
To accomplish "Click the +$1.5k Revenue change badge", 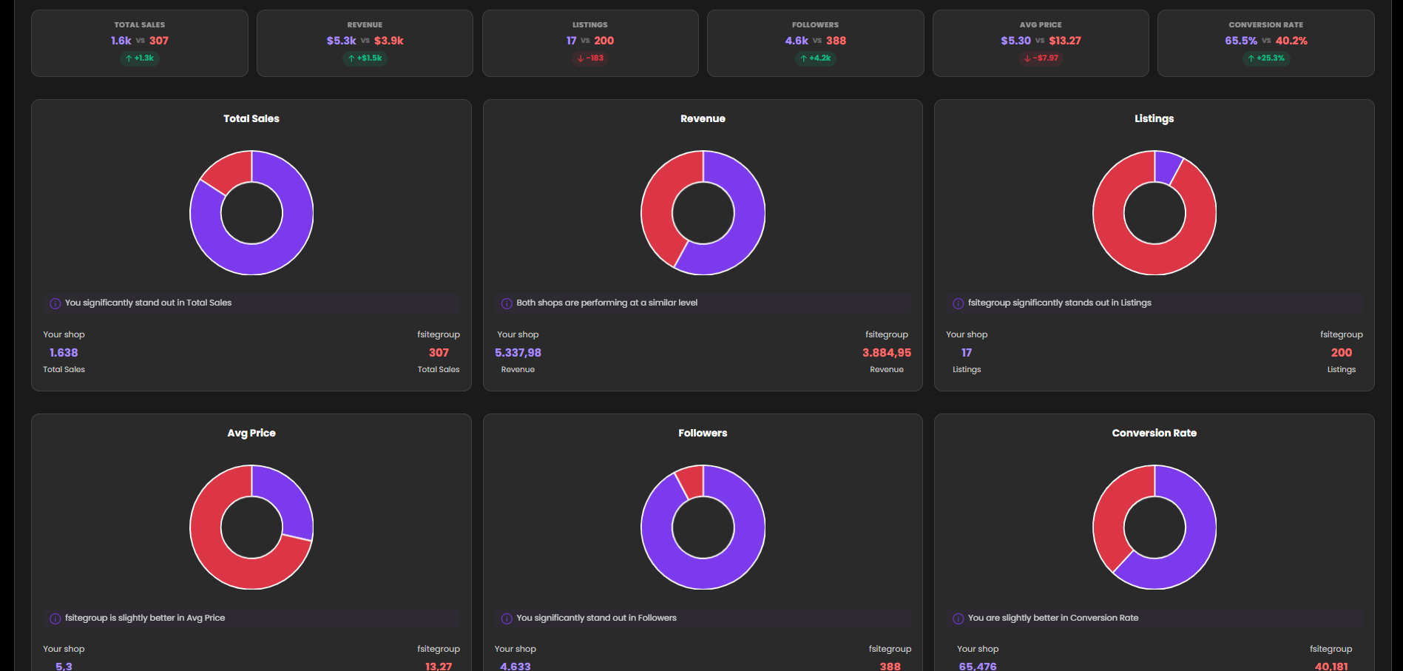I will (x=365, y=58).
